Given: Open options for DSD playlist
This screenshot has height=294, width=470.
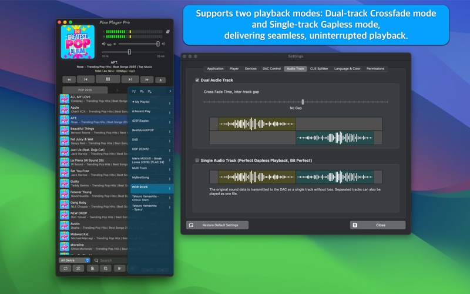Looking at the screenshot, I should coord(170,141).
